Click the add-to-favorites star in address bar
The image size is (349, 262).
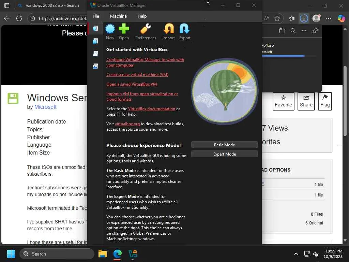(x=277, y=18)
